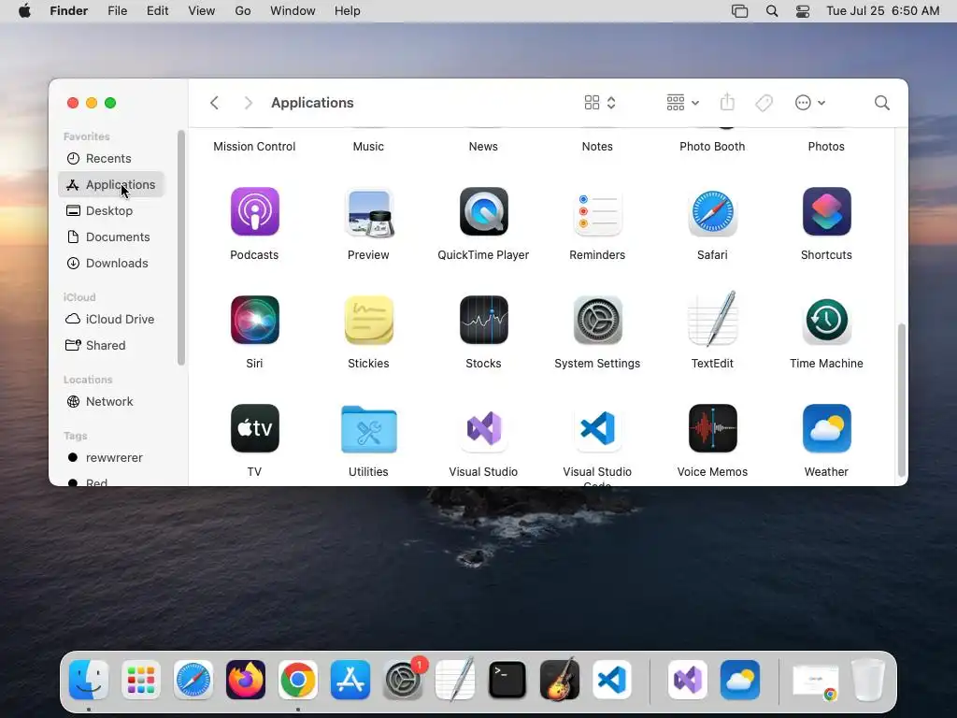Click the main content vertical scrollbar

(x=902, y=400)
